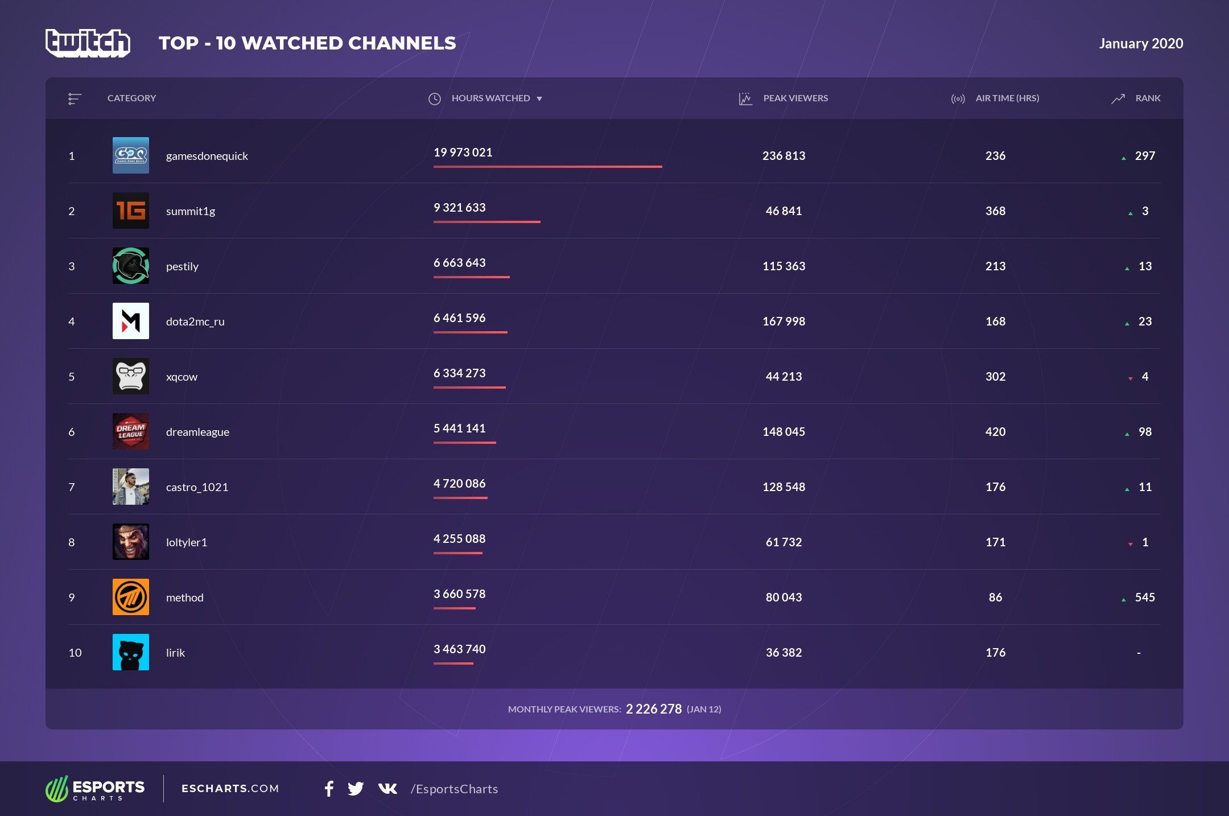Click the Esports Charts logo
Screen dimensions: 1229x816
point(95,789)
